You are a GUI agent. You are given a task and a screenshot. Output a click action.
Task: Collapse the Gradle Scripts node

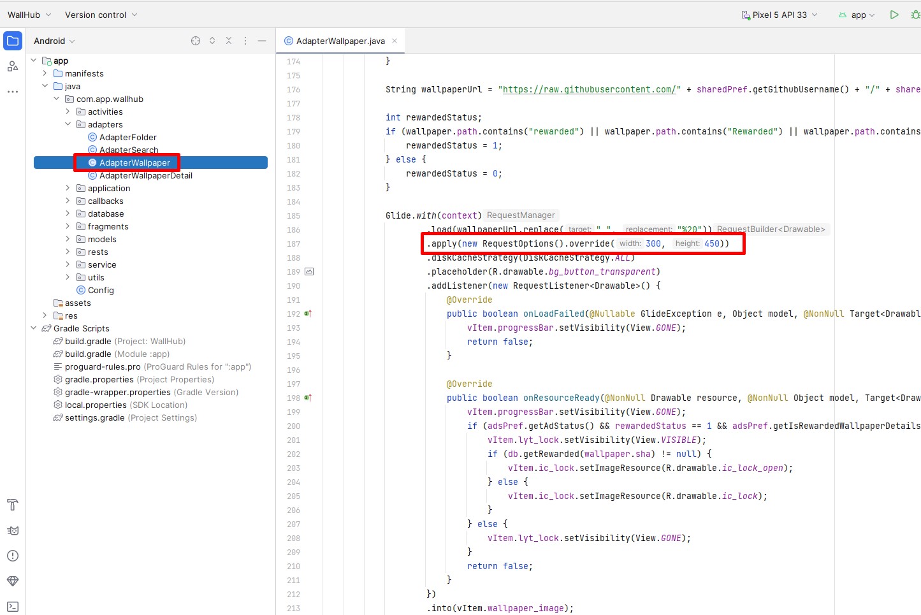(x=34, y=328)
